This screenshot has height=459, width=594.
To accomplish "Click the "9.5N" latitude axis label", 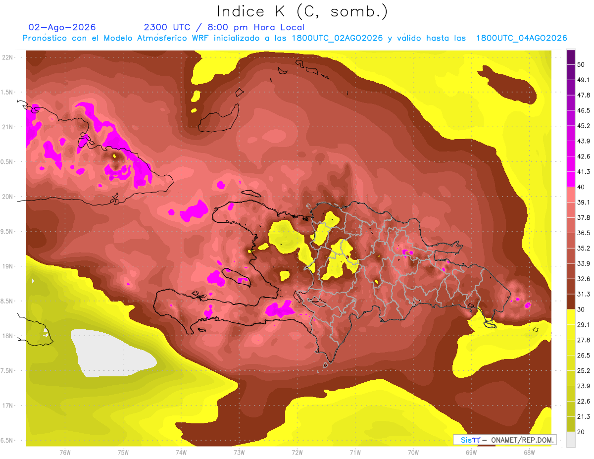I will (x=7, y=231).
